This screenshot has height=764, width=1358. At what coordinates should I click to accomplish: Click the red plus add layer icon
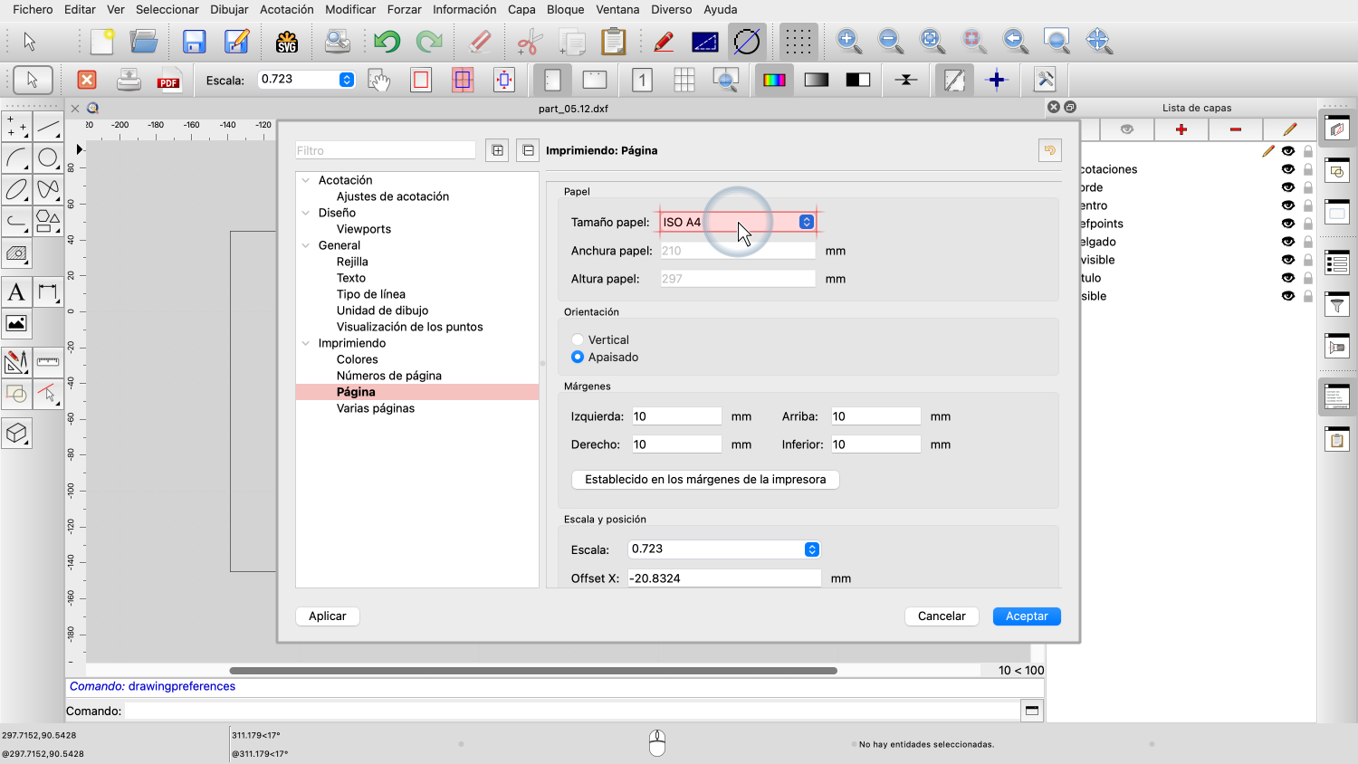click(x=1181, y=129)
